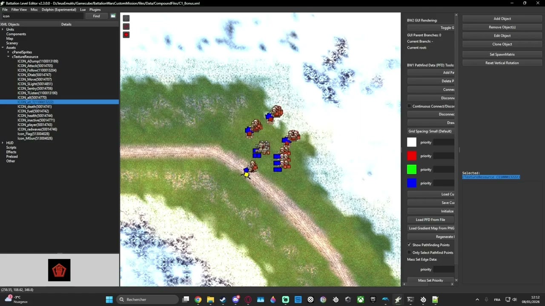The image size is (545, 306).
Task: Enable Continuous Connect/Disconnect checkbox
Action: pos(409,106)
